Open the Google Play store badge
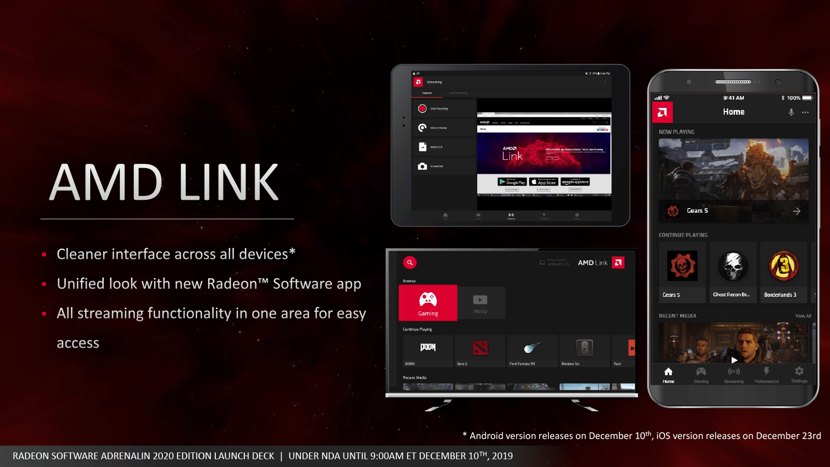 pyautogui.click(x=513, y=182)
